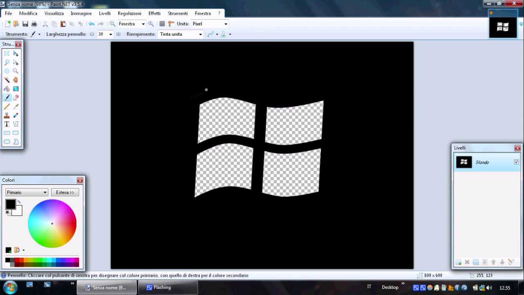This screenshot has width=524, height=295.
Task: Click the Print toolbar icon
Action: 34,24
